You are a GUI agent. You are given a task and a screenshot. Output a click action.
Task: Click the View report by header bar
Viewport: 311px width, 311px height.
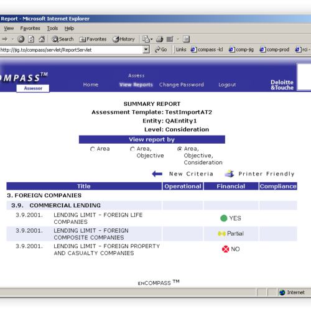tap(152, 139)
